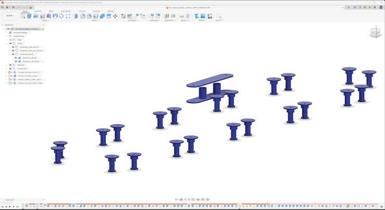Open the Design workspace dropdown

(x=10, y=16)
